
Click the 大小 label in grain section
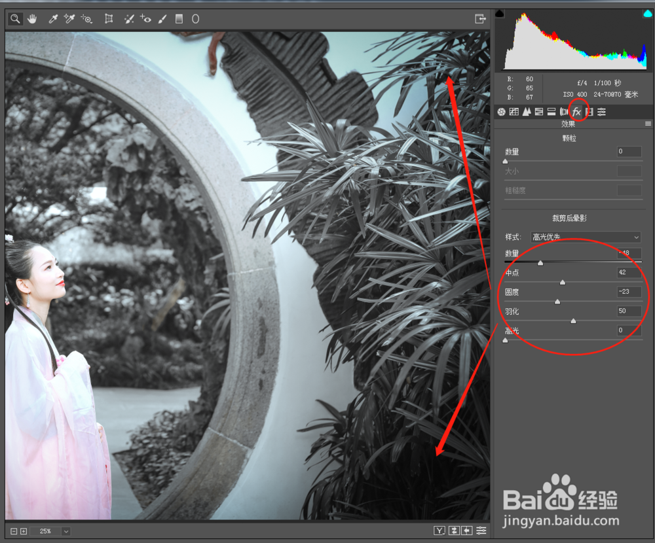click(512, 171)
